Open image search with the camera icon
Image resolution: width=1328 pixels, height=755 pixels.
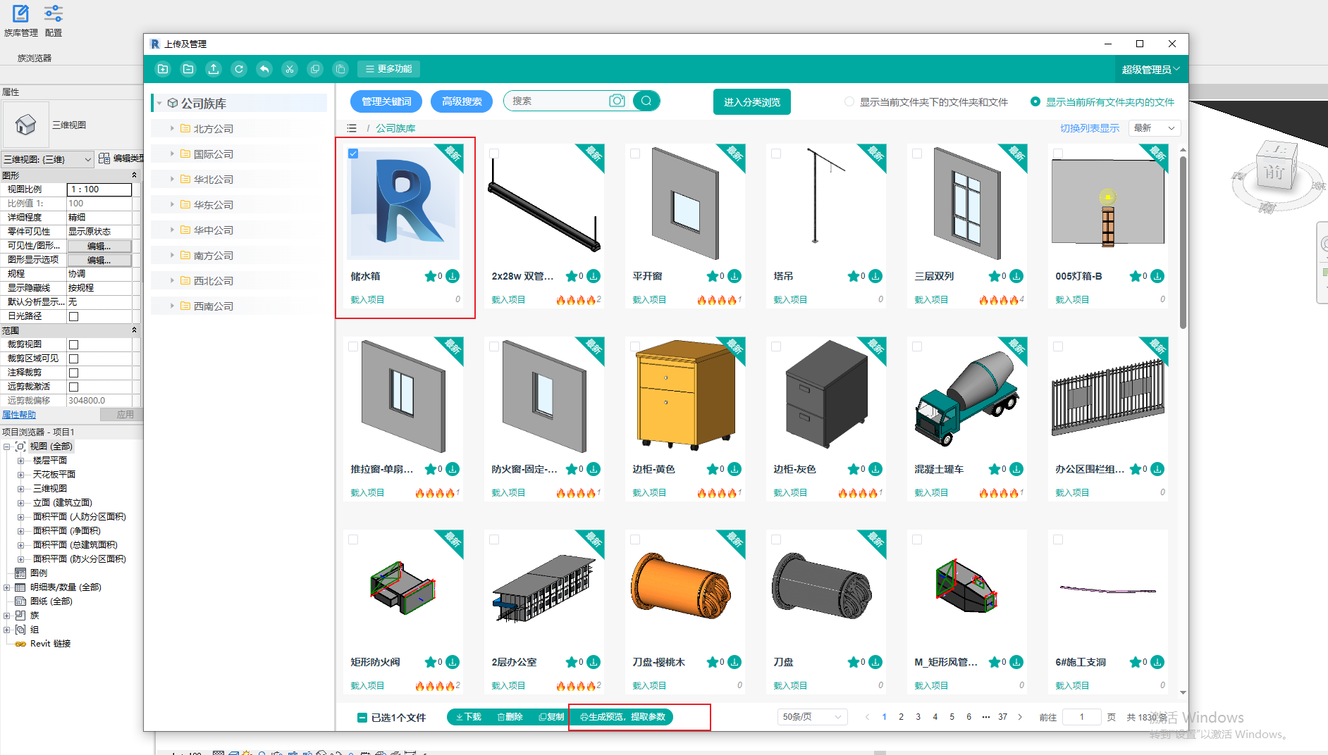617,101
